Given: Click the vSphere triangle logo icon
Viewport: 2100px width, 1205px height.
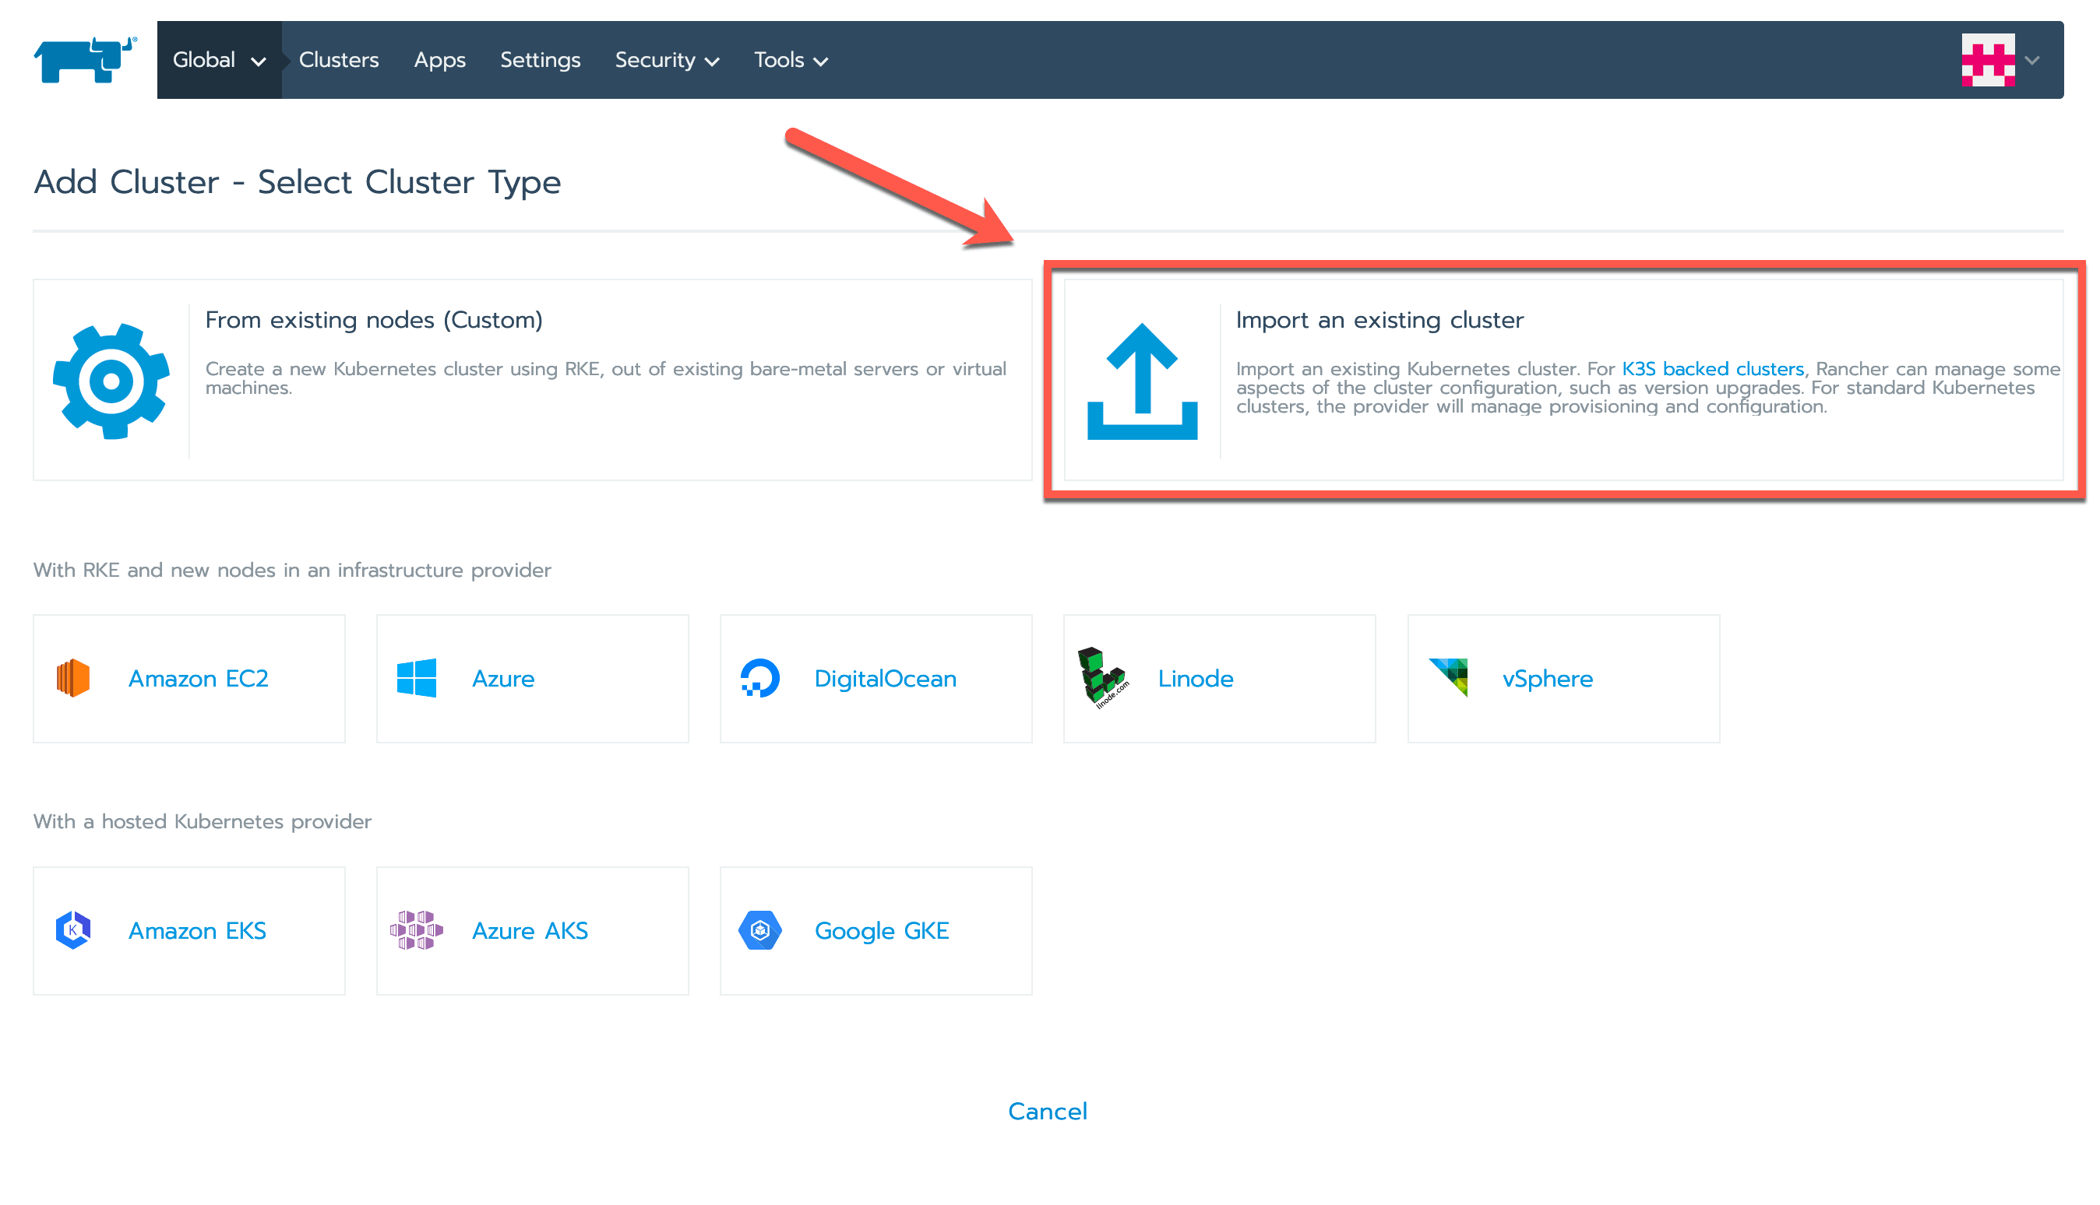Looking at the screenshot, I should 1448,678.
